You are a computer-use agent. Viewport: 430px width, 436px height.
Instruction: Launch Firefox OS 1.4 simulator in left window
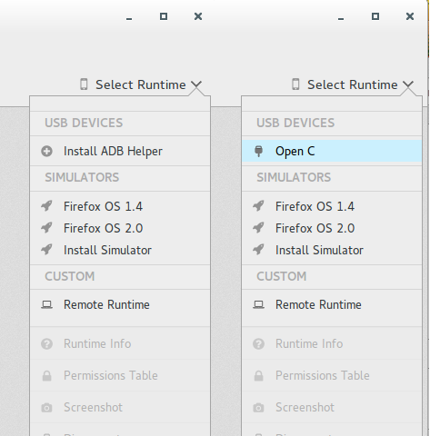pyautogui.click(x=120, y=206)
